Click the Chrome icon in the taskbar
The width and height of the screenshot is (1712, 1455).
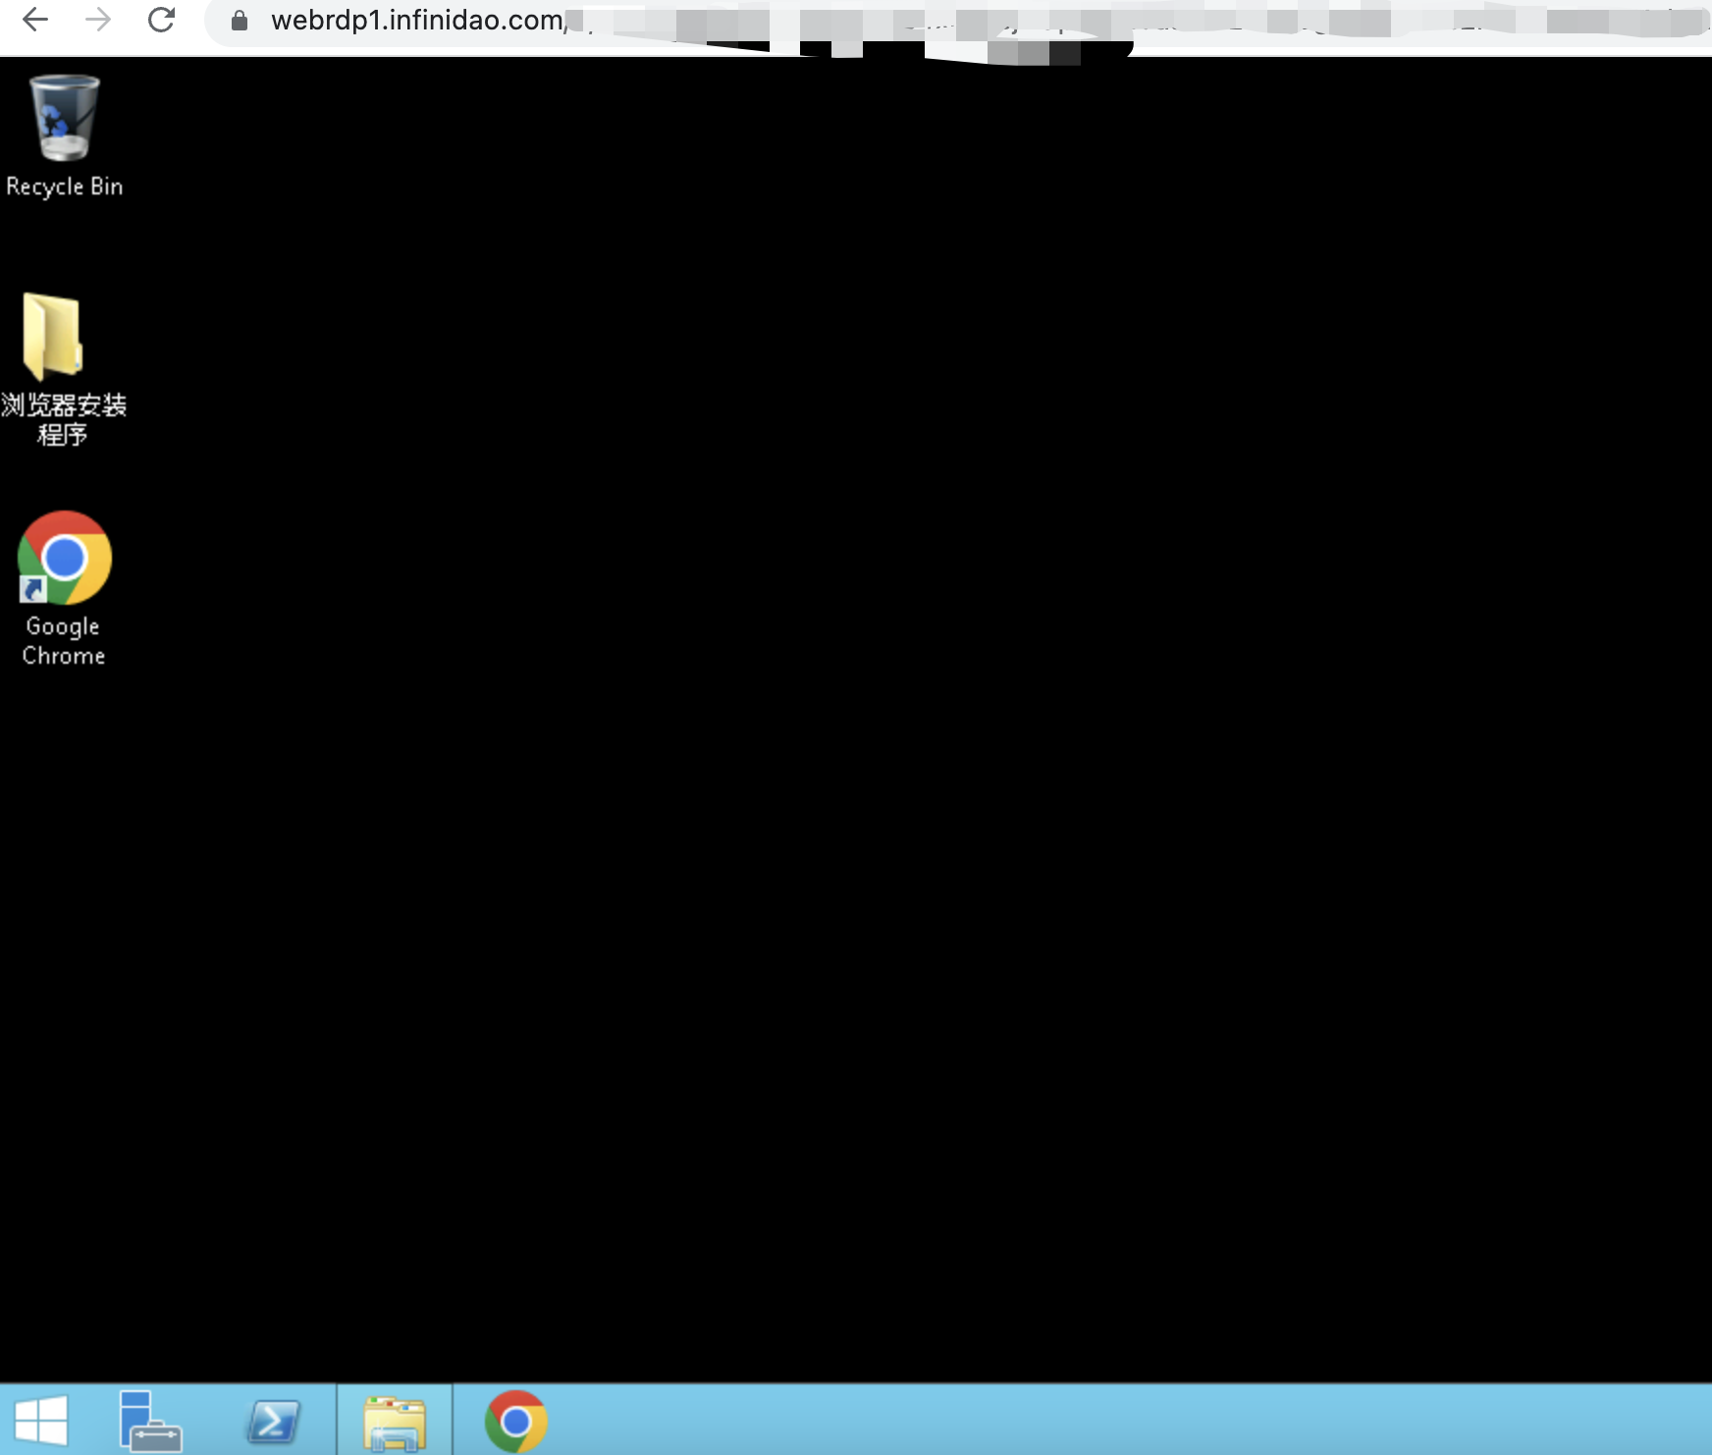pyautogui.click(x=515, y=1421)
